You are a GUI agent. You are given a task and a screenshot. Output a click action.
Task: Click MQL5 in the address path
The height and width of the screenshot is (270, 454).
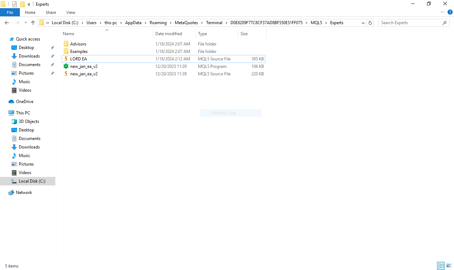(x=316, y=23)
